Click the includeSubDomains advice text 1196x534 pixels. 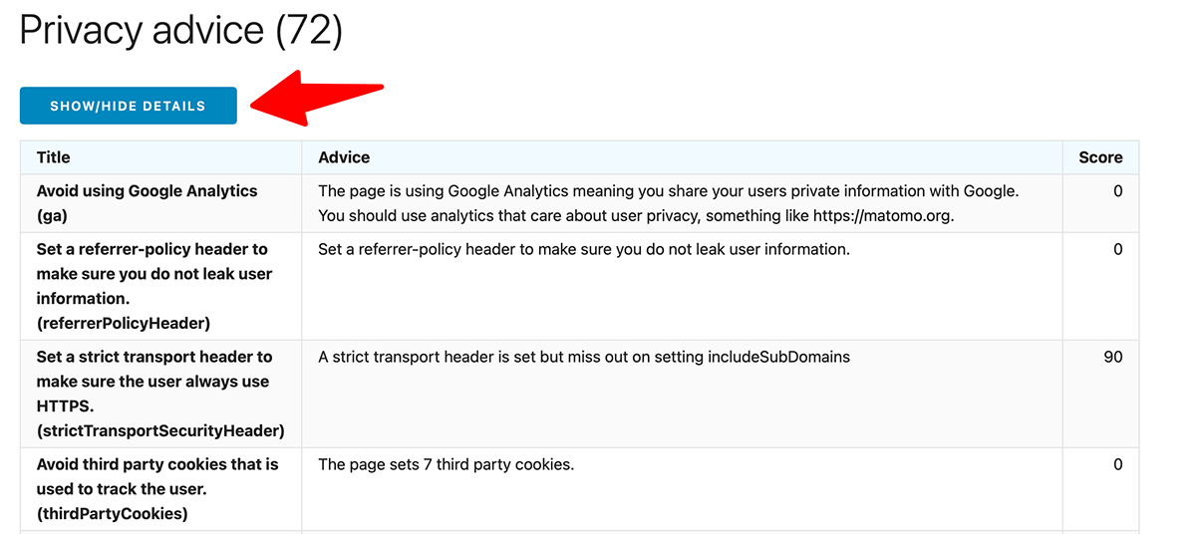click(x=584, y=357)
